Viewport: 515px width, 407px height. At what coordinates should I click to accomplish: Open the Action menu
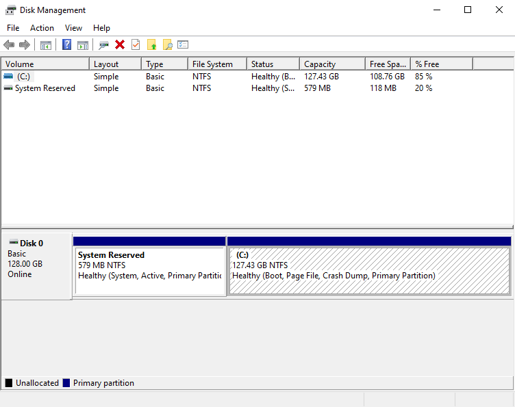(x=42, y=28)
